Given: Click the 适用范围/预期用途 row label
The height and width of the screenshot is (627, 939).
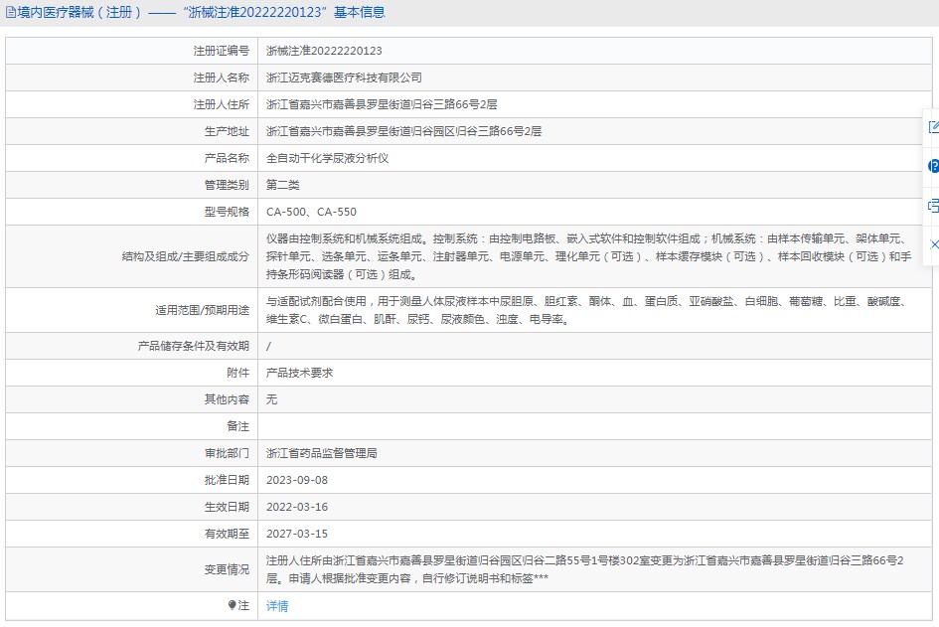Looking at the screenshot, I should [x=202, y=310].
